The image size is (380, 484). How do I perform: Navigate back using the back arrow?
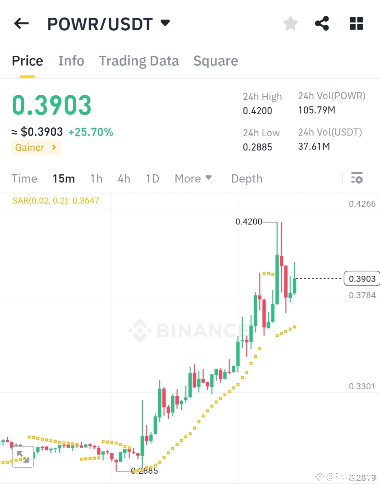tap(21, 23)
